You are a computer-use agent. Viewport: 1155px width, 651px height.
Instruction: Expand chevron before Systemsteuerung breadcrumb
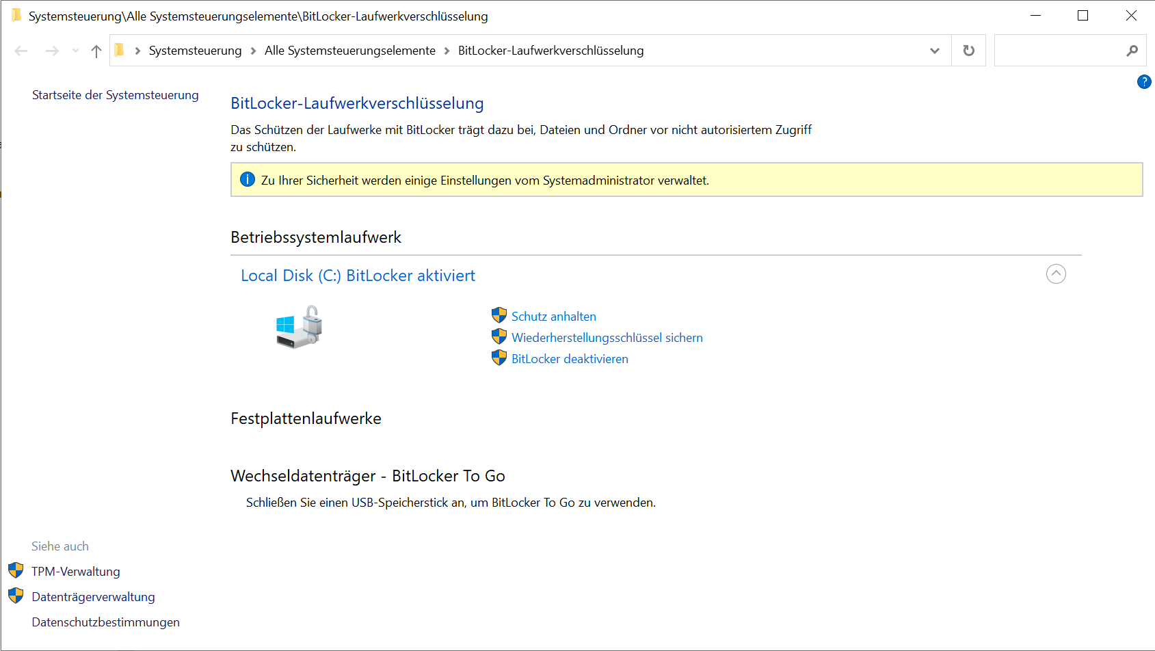click(137, 51)
